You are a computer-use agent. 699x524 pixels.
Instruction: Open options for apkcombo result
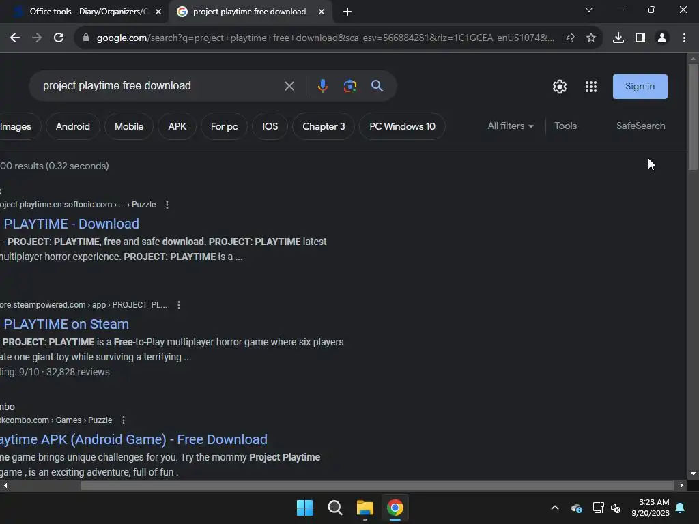124,420
